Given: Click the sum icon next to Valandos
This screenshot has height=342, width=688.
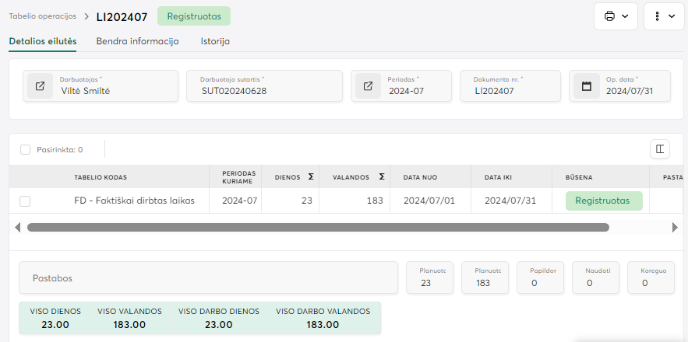Looking at the screenshot, I should (x=381, y=177).
